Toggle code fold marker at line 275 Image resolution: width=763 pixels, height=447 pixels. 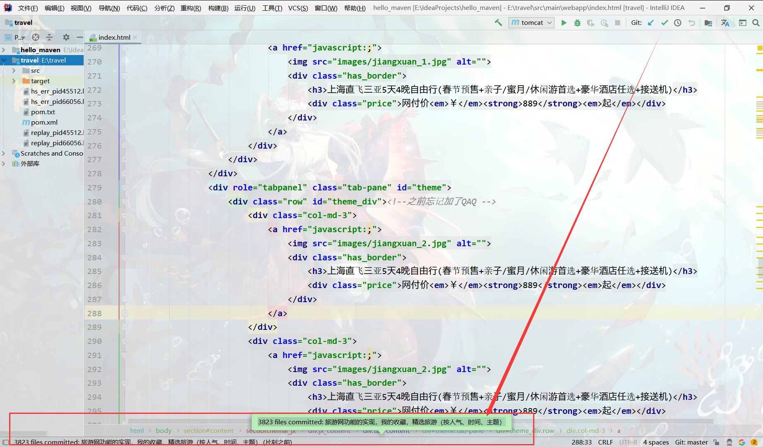coord(125,132)
